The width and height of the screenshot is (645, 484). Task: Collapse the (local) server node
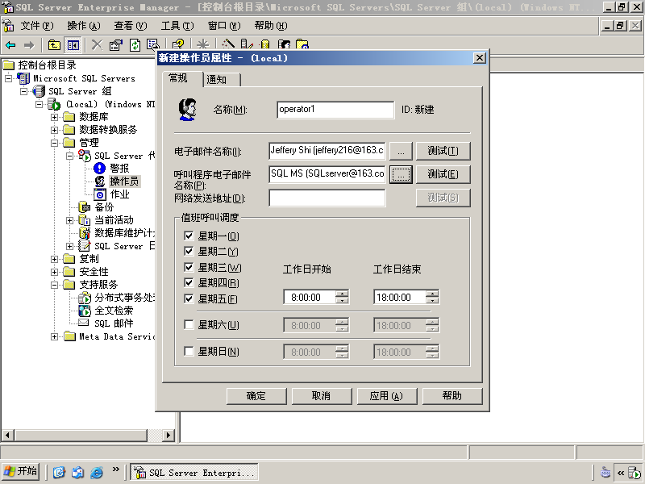[x=39, y=104]
